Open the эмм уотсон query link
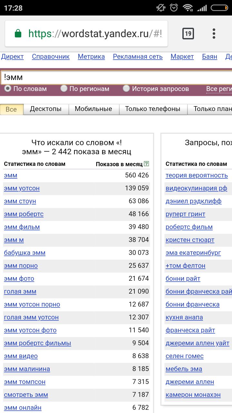 tap(22, 188)
